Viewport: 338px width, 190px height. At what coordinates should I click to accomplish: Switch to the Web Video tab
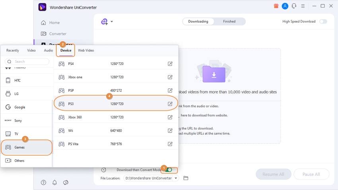[x=86, y=50]
